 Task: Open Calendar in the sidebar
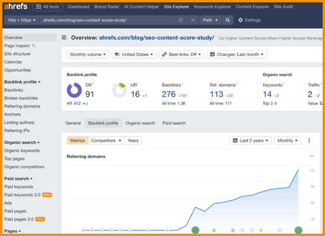tap(13, 62)
